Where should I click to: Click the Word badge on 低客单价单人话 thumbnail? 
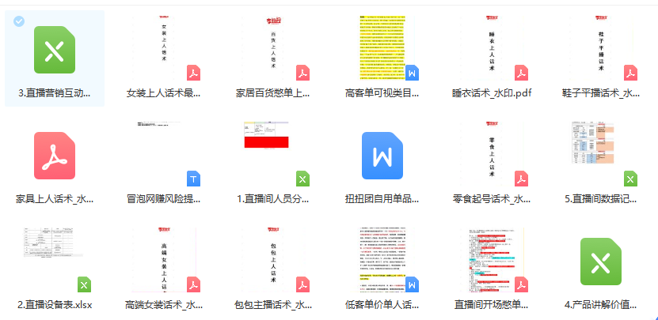coord(412,284)
